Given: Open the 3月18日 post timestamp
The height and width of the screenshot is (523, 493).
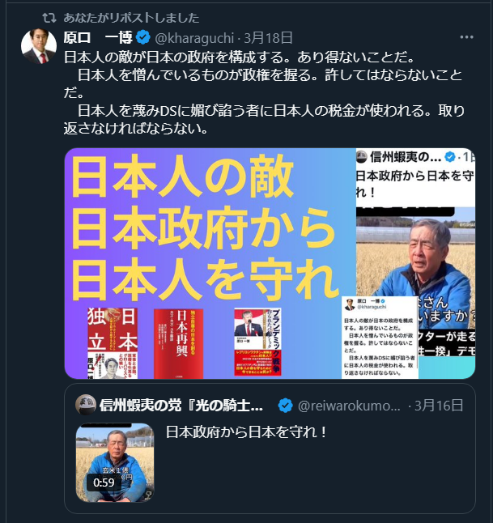Looking at the screenshot, I should tap(269, 38).
